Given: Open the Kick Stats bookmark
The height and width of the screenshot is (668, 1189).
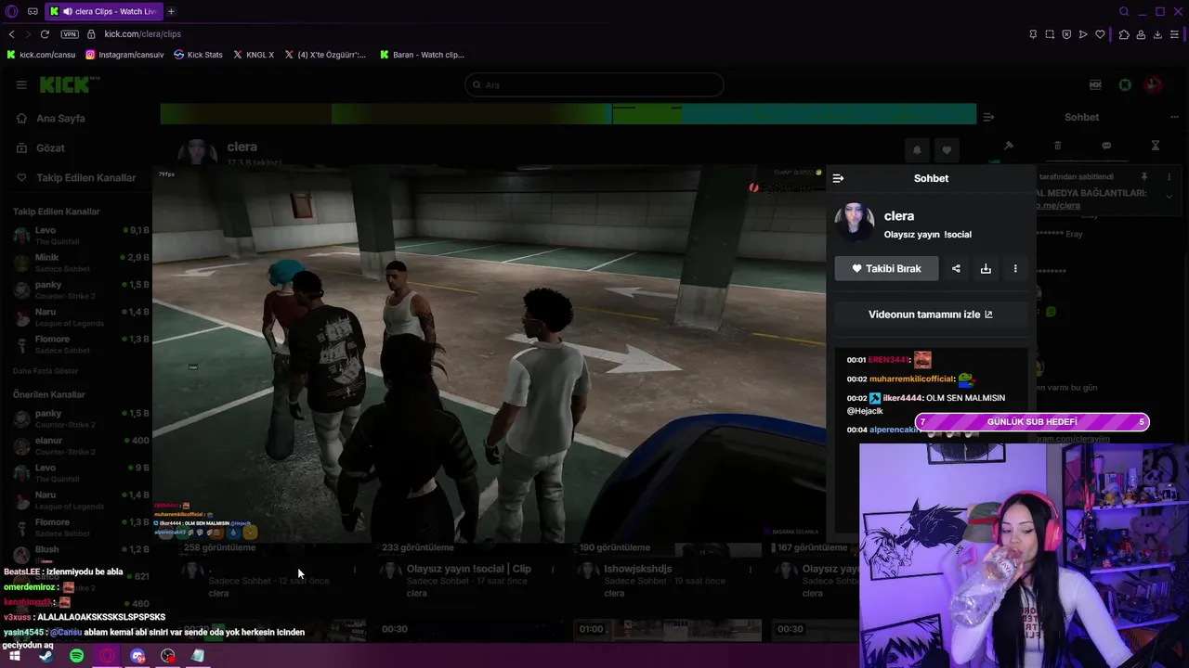Looking at the screenshot, I should click(x=198, y=55).
